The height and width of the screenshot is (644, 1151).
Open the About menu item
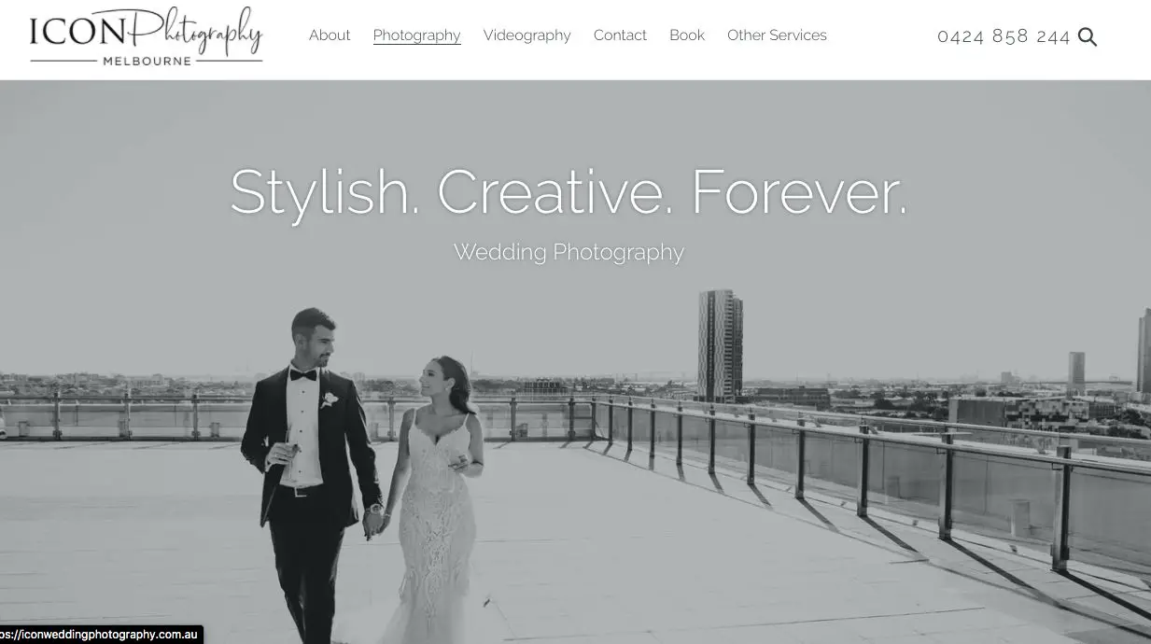330,35
